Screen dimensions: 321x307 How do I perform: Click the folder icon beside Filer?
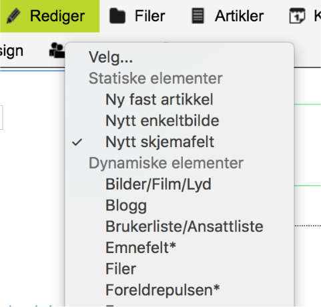(117, 16)
